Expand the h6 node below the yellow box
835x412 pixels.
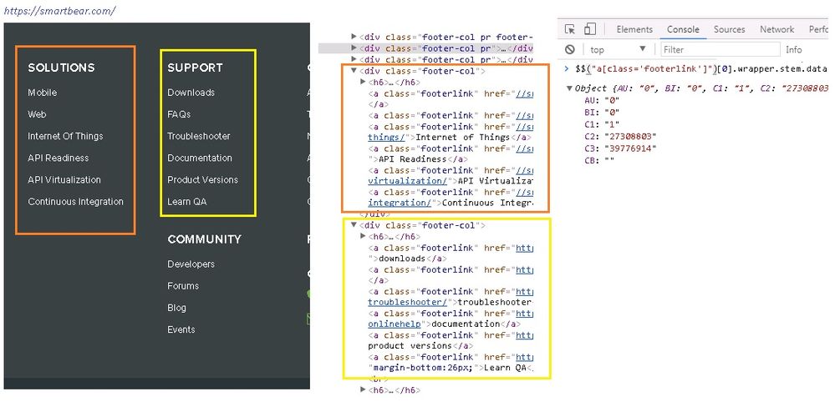(364, 389)
